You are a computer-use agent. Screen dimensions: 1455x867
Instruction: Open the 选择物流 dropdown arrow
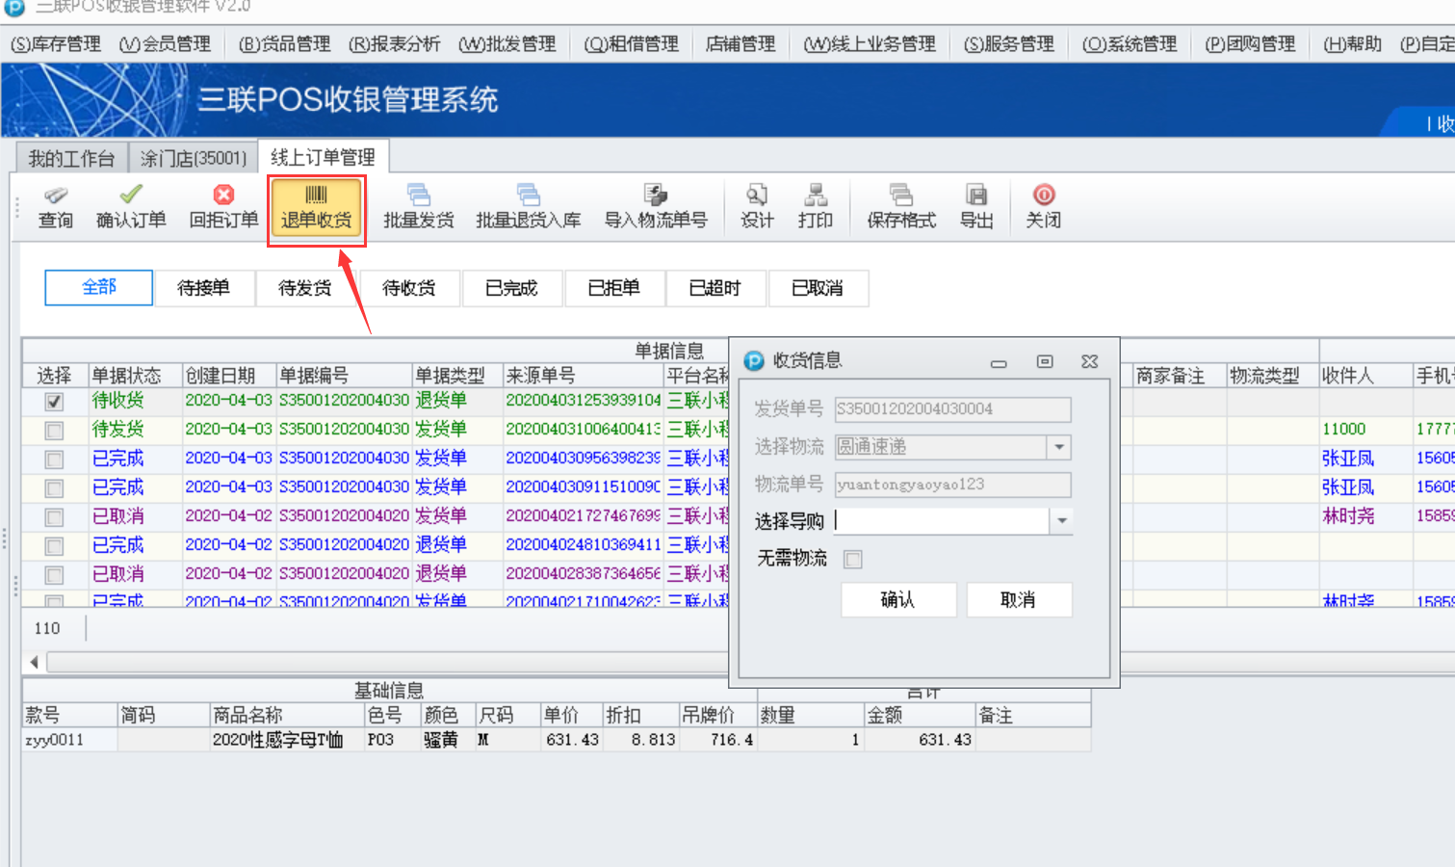(x=1059, y=447)
